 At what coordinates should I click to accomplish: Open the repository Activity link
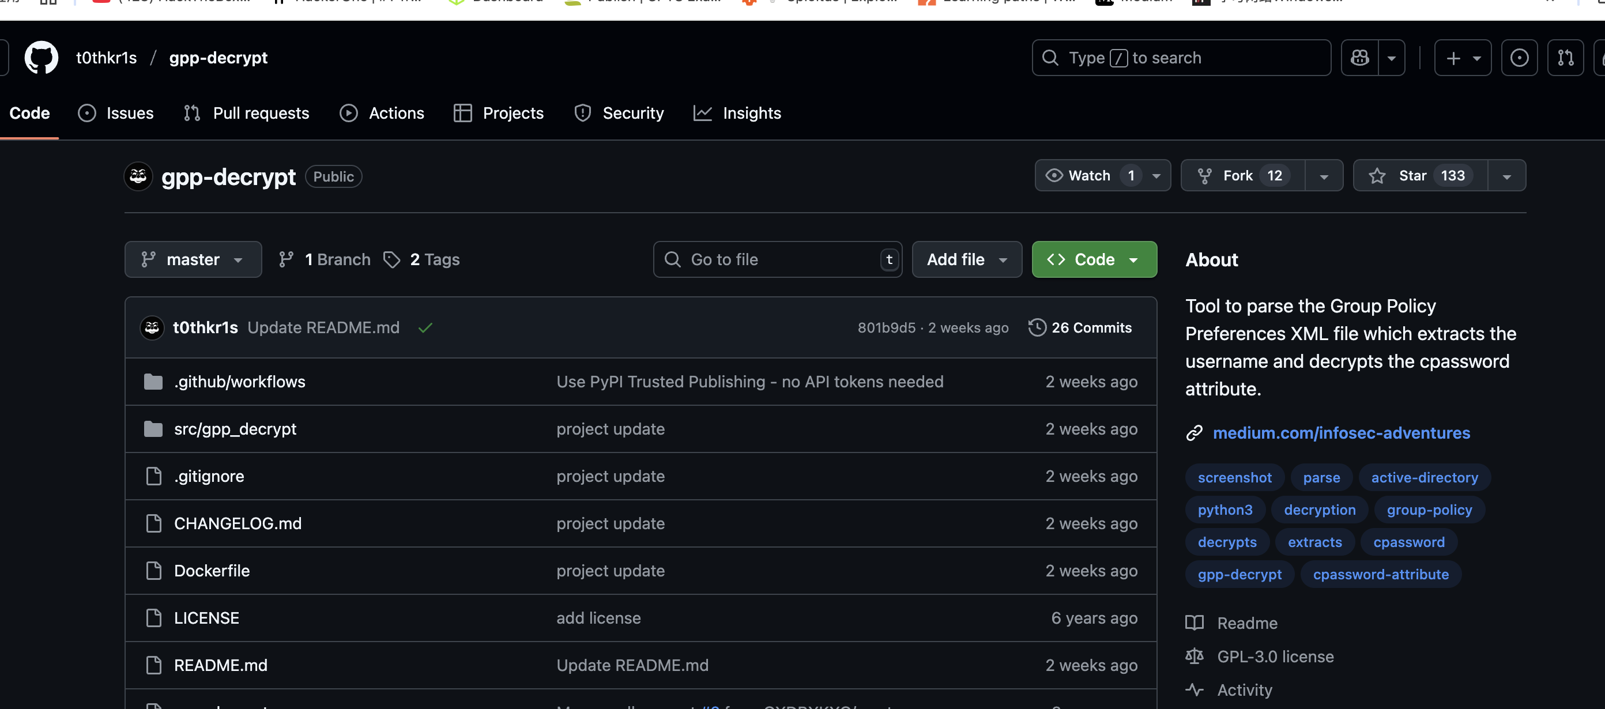[x=1229, y=691]
